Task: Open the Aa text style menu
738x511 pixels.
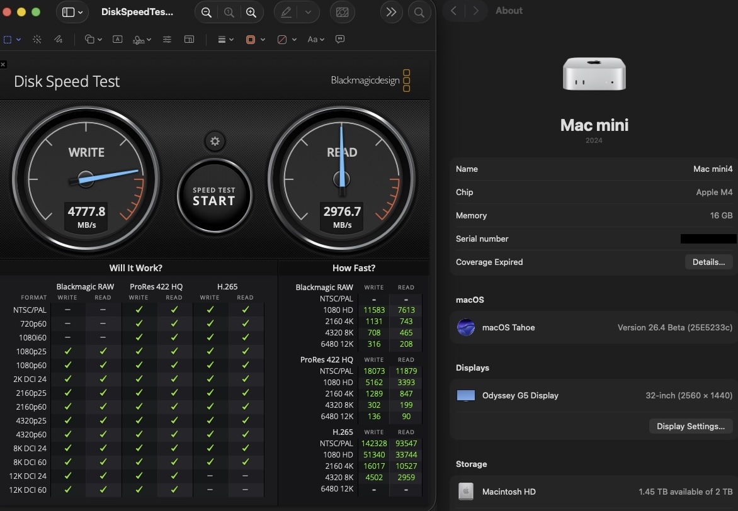Action: 316,40
